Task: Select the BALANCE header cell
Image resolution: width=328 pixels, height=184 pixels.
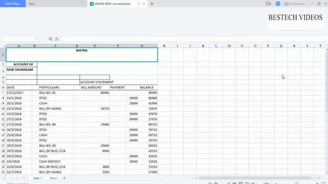Action: coord(142,87)
